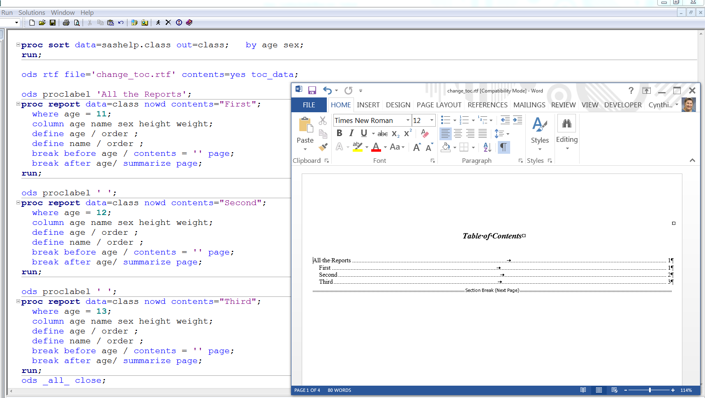This screenshot has height=398, width=705.
Task: Collapse the first proc report code block
Action: click(18, 104)
